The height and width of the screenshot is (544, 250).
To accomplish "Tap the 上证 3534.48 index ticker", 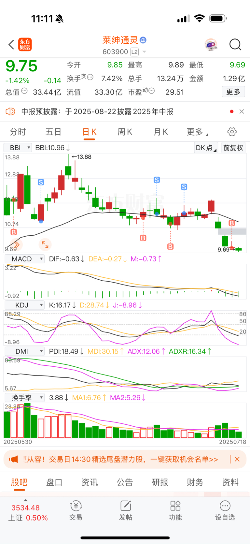I will click(x=28, y=513).
